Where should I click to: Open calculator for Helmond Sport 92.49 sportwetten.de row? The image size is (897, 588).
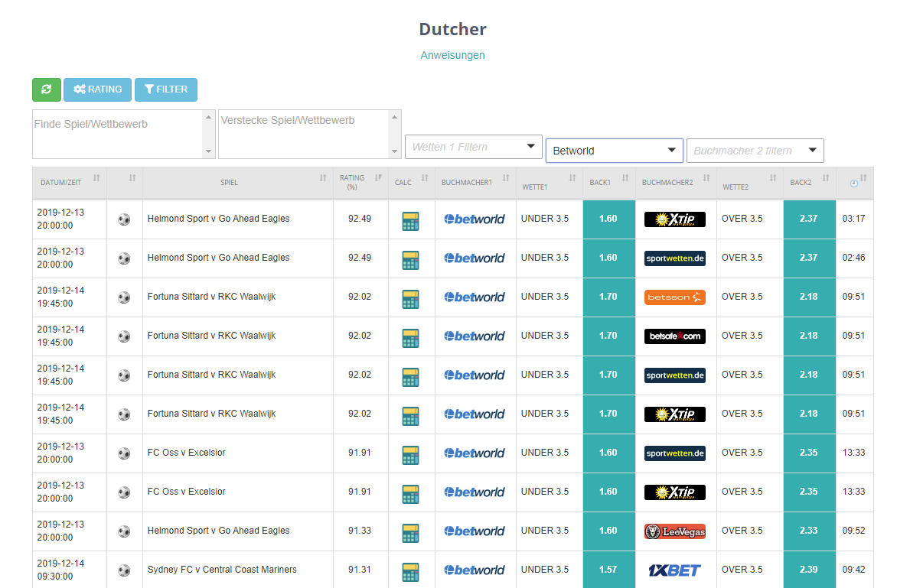point(410,259)
